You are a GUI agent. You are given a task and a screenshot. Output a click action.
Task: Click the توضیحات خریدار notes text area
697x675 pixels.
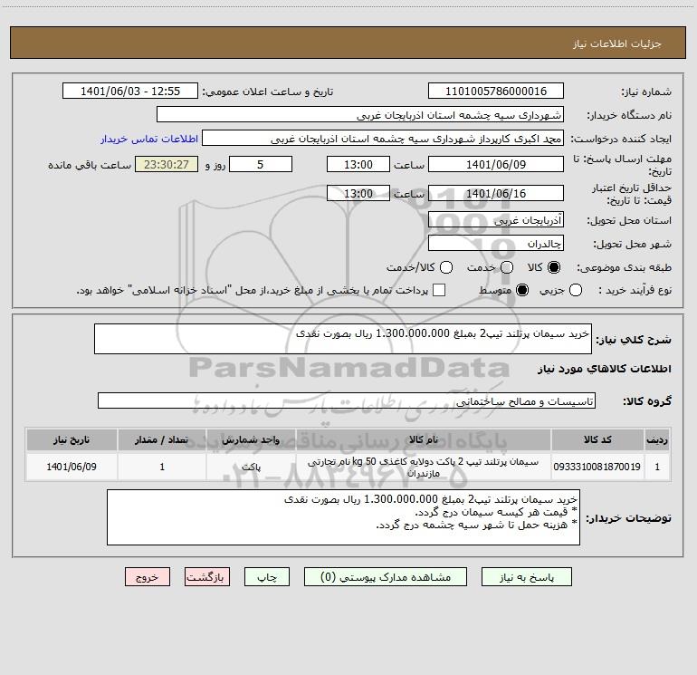pos(343,517)
